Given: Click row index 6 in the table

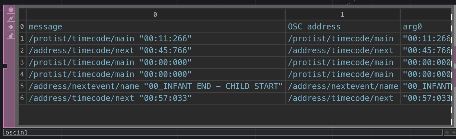Looking at the screenshot, I should pyautogui.click(x=22, y=98).
